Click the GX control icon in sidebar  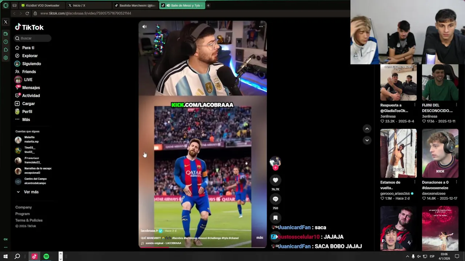tap(5, 239)
